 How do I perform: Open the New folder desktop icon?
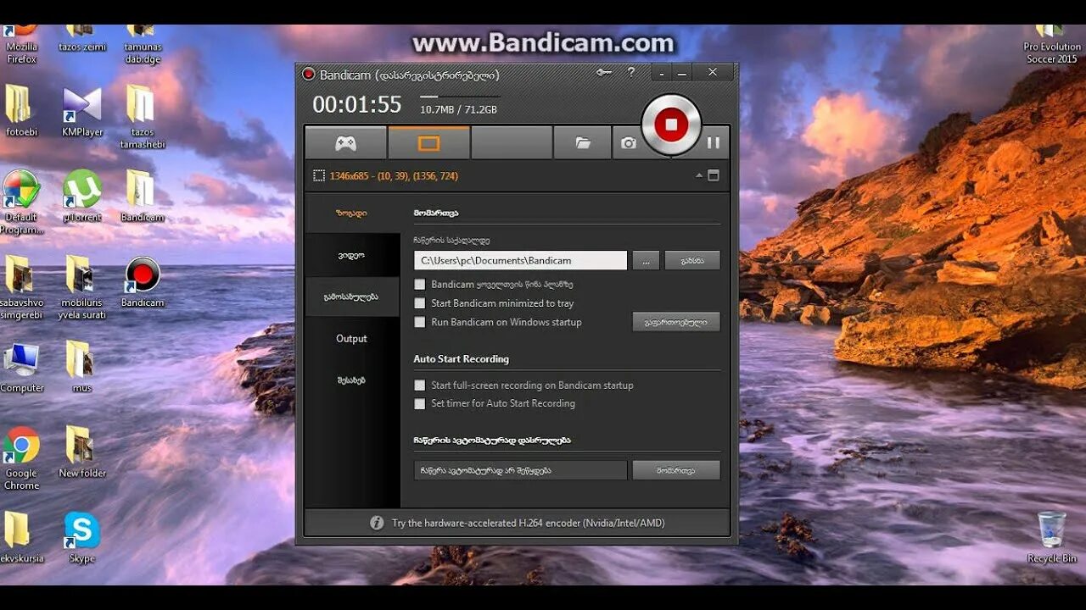point(81,452)
